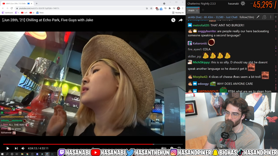Open the Reading list
This screenshot has width=278, height=156.
pyautogui.click(x=178, y=13)
